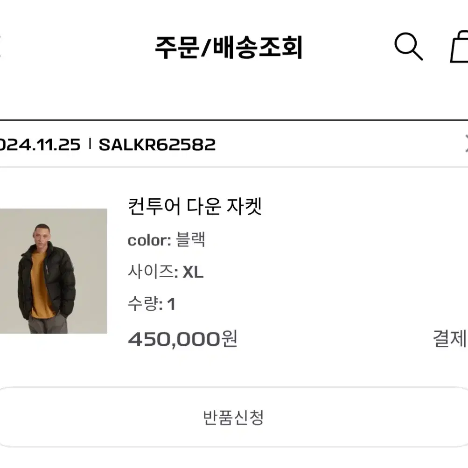This screenshot has width=468, height=468.
Task: Tap the color: 블랙 option line
Action: coord(167,239)
